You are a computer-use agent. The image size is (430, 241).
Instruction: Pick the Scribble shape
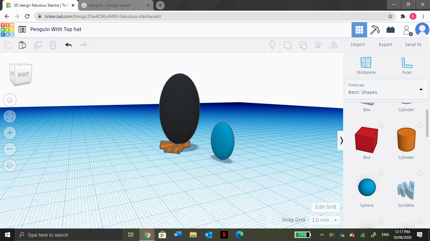[x=406, y=190]
